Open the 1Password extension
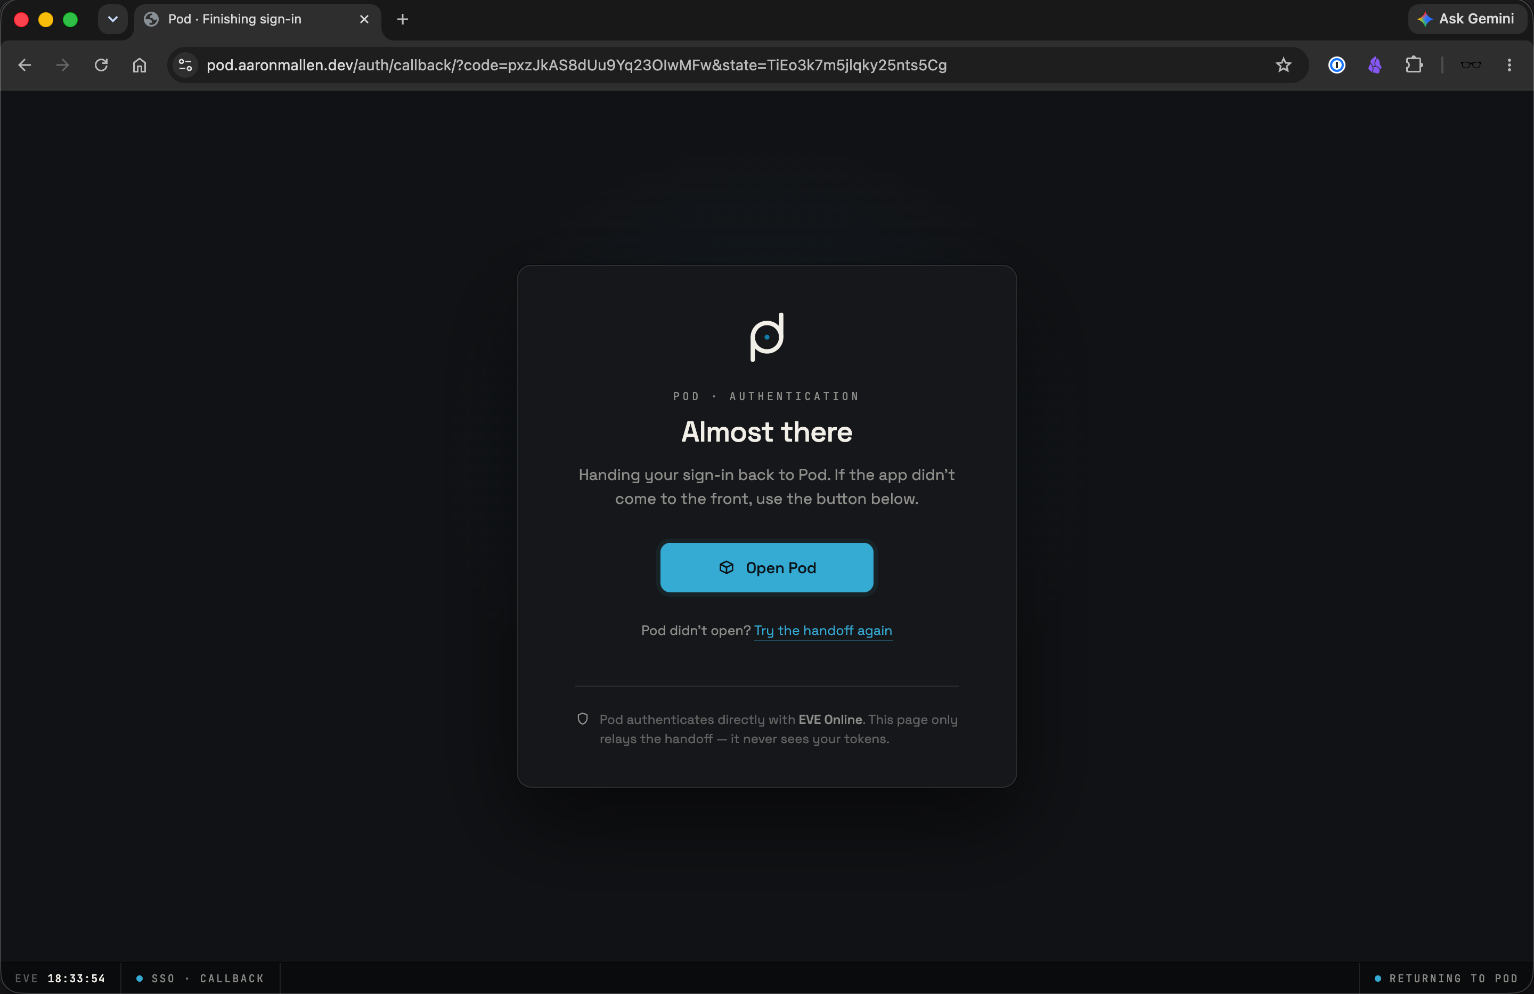Viewport: 1534px width, 994px height. click(x=1337, y=65)
